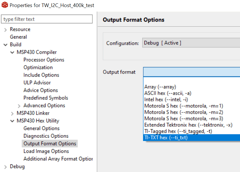The image size is (240, 172).
Task: Collapse the MSP430 Compiler node
Action: [x=12, y=52]
